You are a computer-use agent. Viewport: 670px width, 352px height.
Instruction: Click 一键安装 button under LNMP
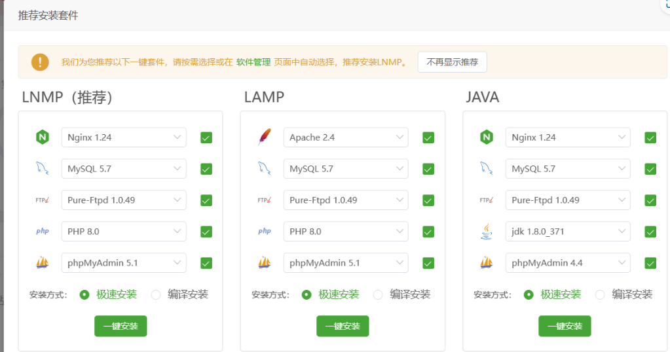click(x=121, y=326)
